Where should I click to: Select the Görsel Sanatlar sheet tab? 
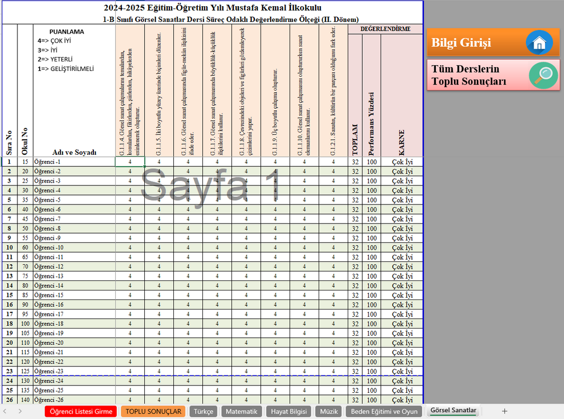coord(453,411)
